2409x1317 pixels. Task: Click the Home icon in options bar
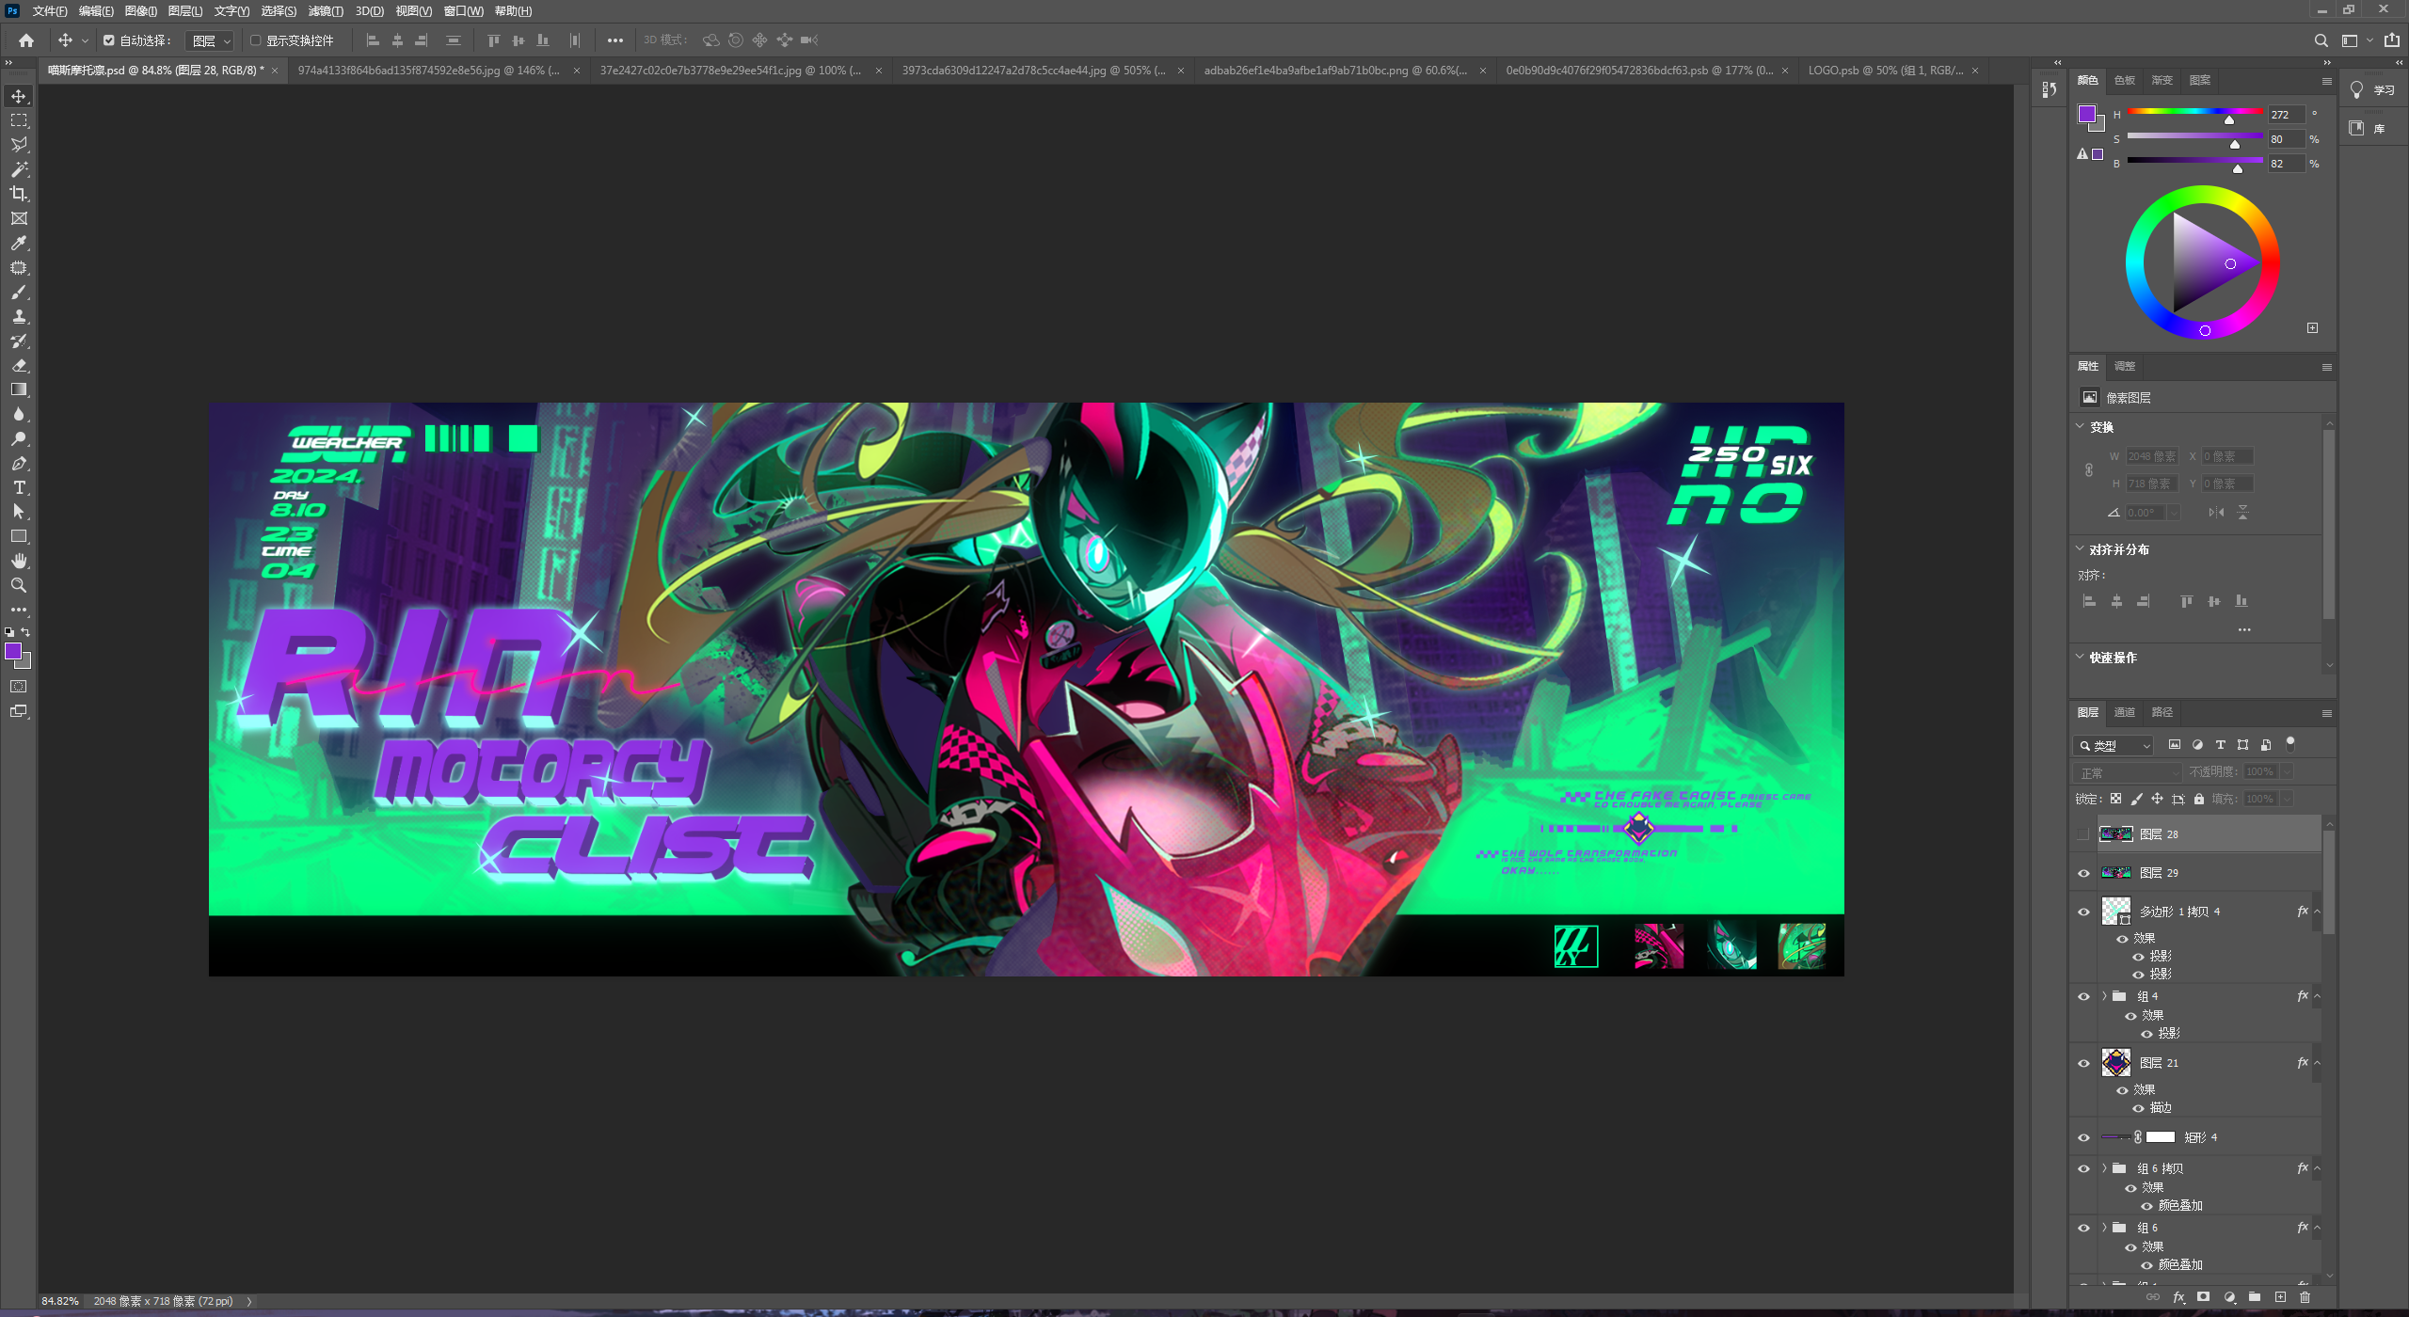[x=26, y=40]
